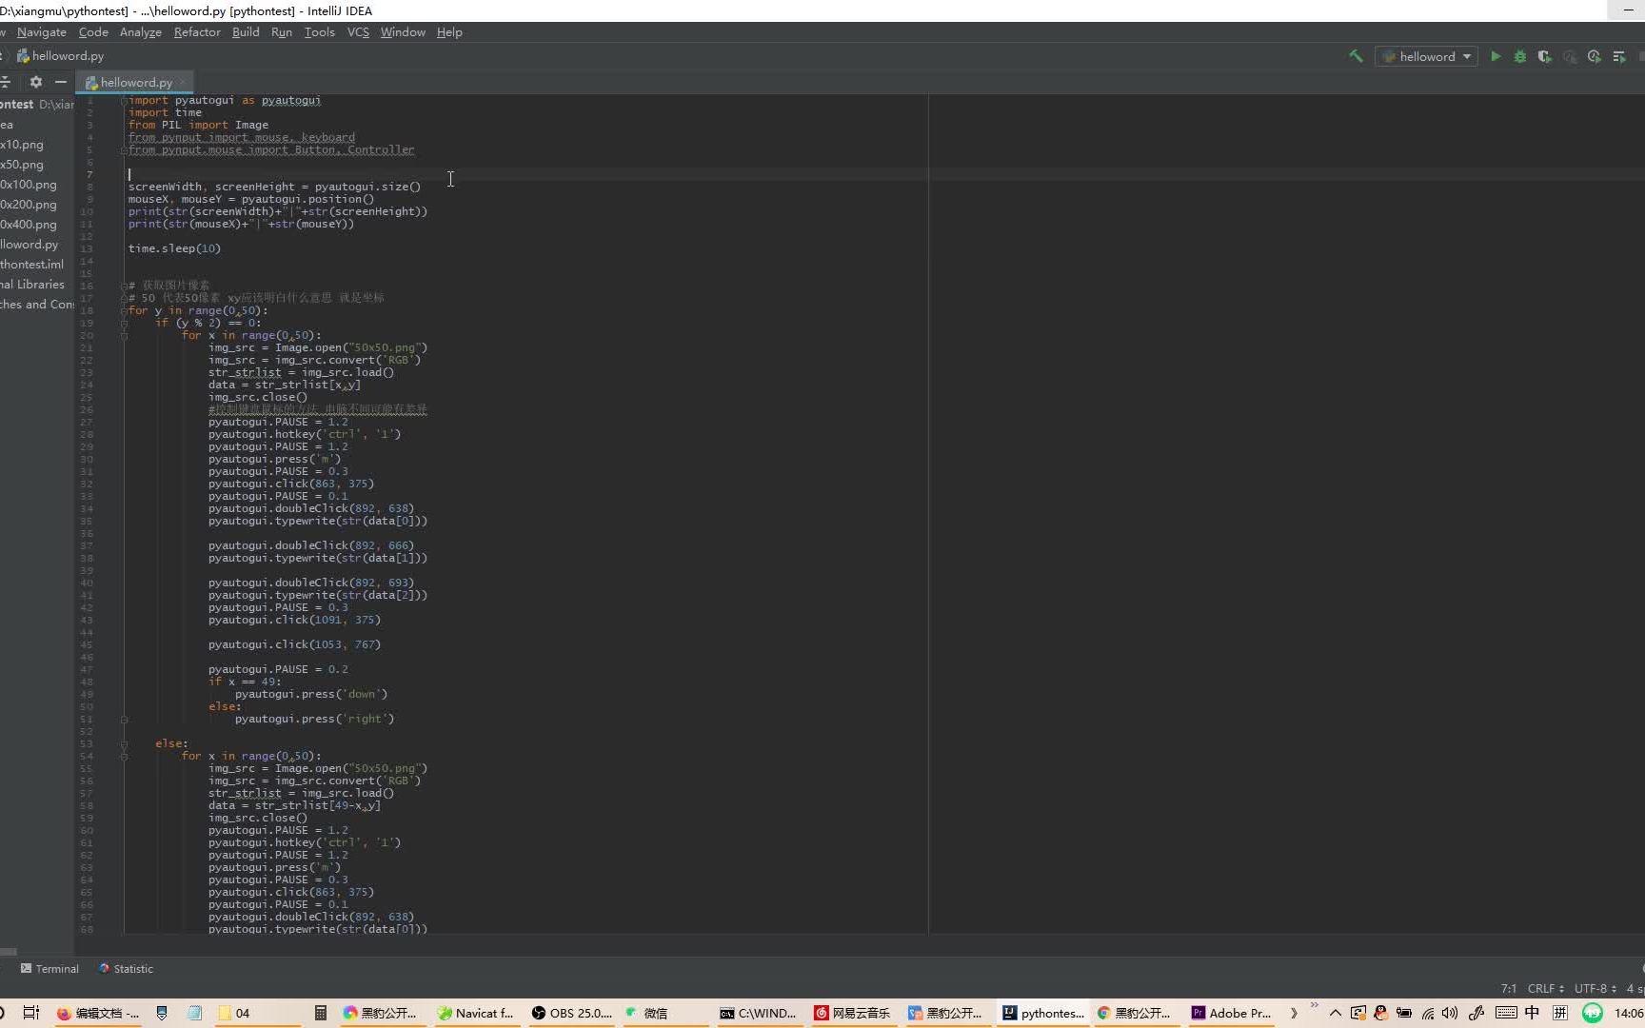This screenshot has width=1645, height=1028.
Task: Collapse the for y loop fold marker
Action: [x=124, y=310]
